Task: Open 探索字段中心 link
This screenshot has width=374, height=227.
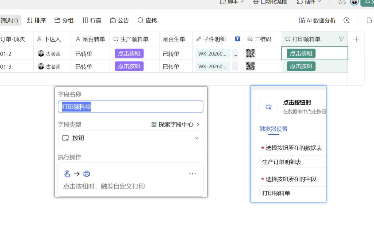Action: coord(175,124)
